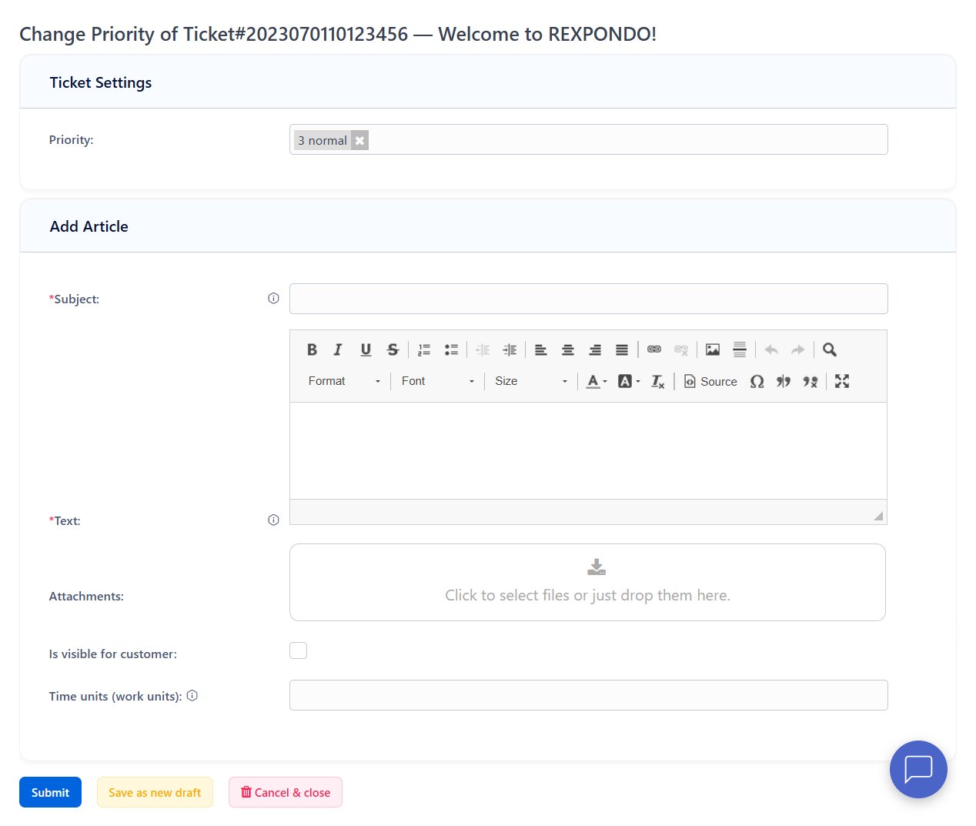Maximize the editor to fullscreen
The width and height of the screenshot is (976, 826).
click(x=842, y=381)
